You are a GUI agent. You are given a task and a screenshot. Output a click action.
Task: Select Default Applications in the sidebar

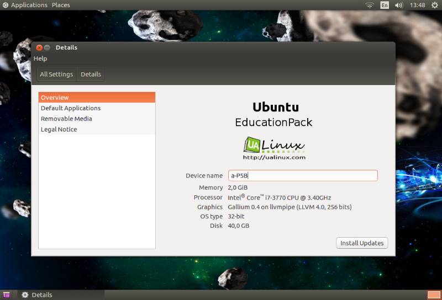tap(97, 108)
